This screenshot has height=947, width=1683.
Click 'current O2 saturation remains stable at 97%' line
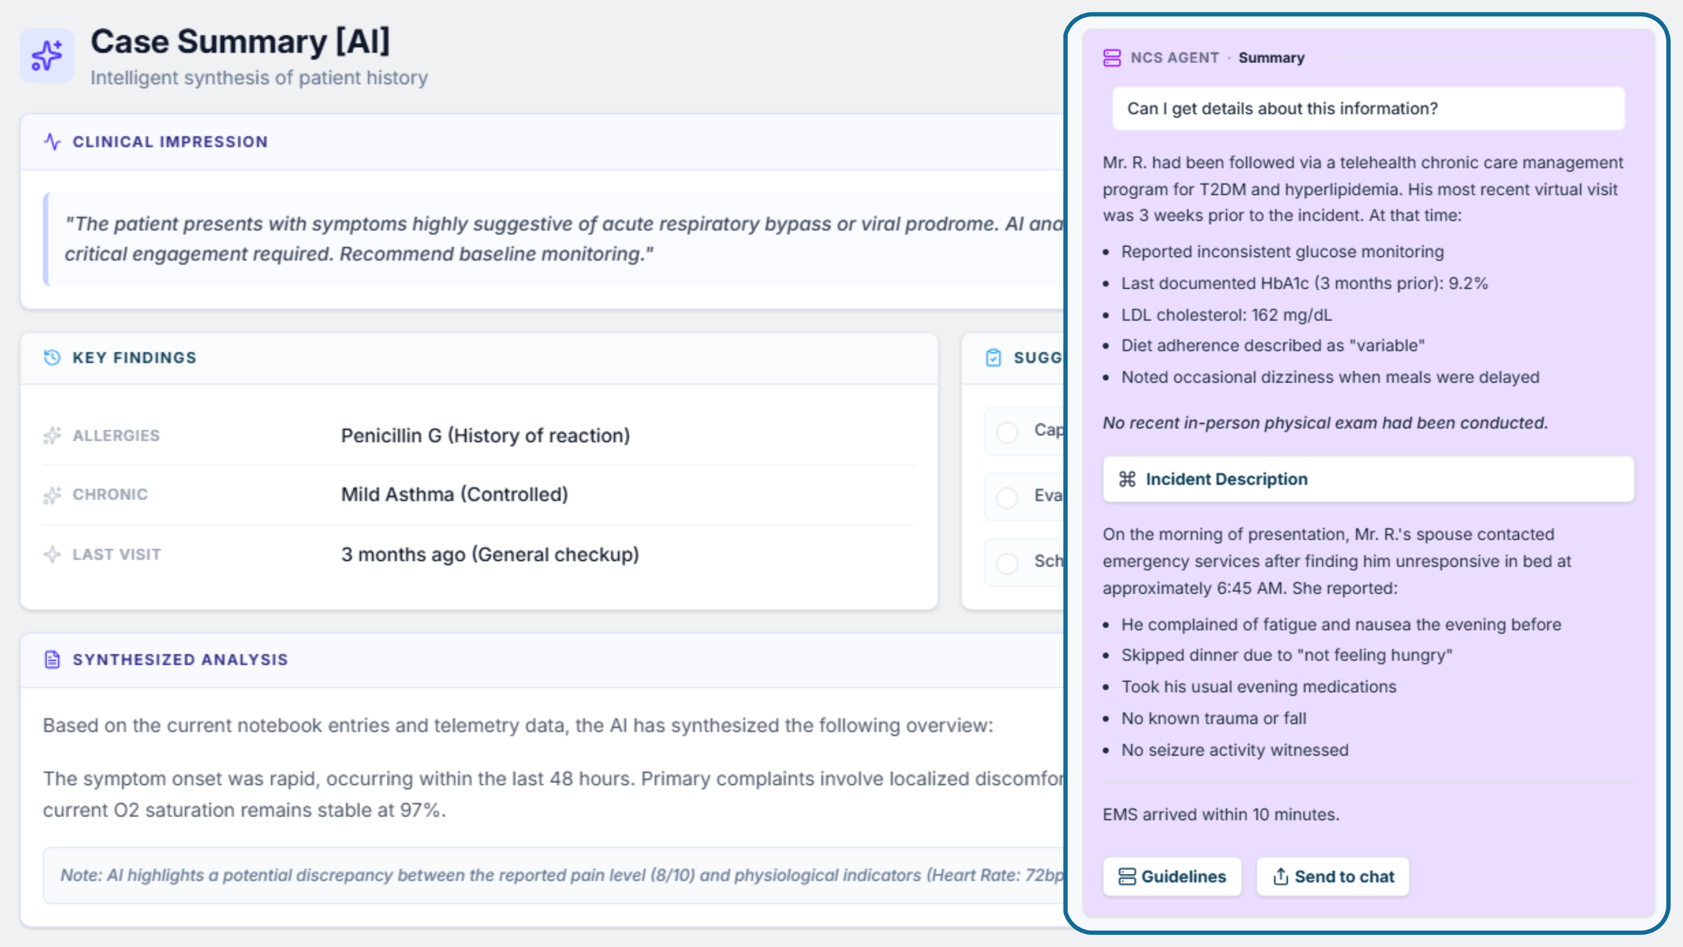point(245,810)
